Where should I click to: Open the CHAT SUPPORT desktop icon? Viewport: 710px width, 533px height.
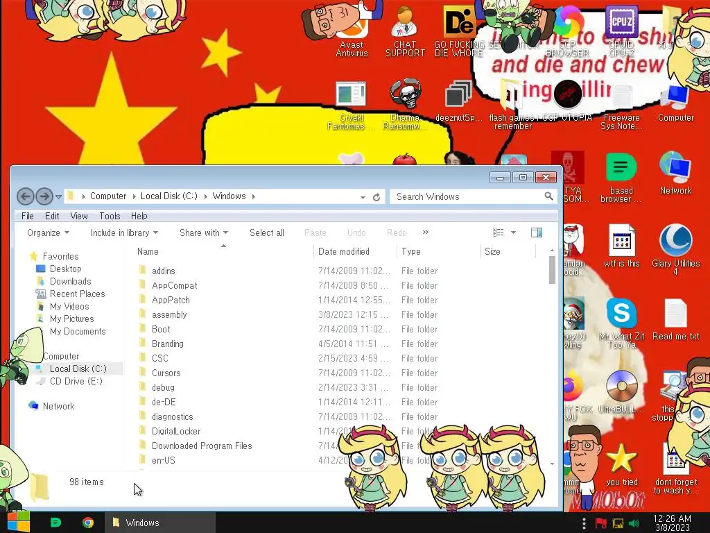pos(405,32)
